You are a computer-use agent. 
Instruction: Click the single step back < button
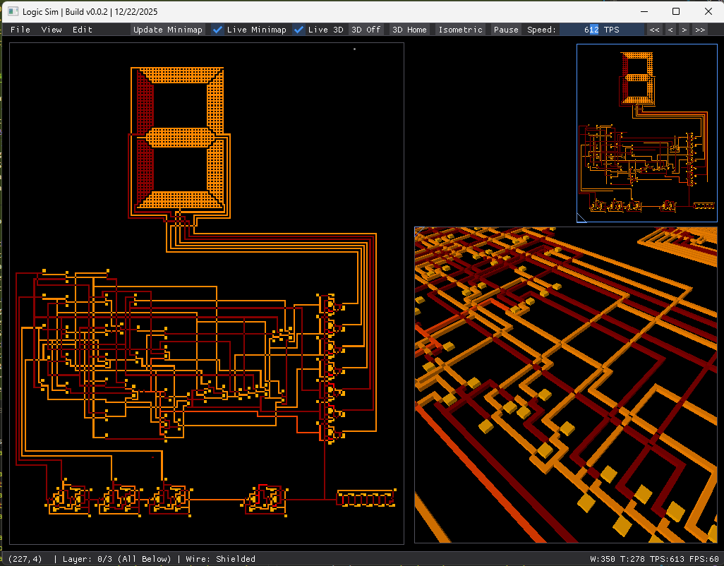(x=670, y=30)
